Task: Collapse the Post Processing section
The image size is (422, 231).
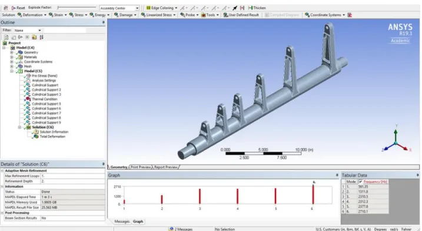Action: pos(2,213)
